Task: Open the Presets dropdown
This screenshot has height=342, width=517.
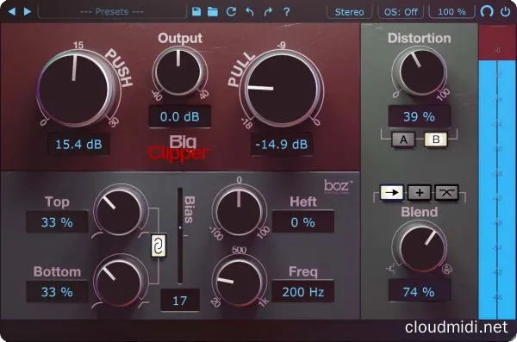Action: point(112,12)
